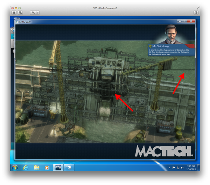
Task: Pause the virtual machine from the toolbar
Action: click(14, 12)
